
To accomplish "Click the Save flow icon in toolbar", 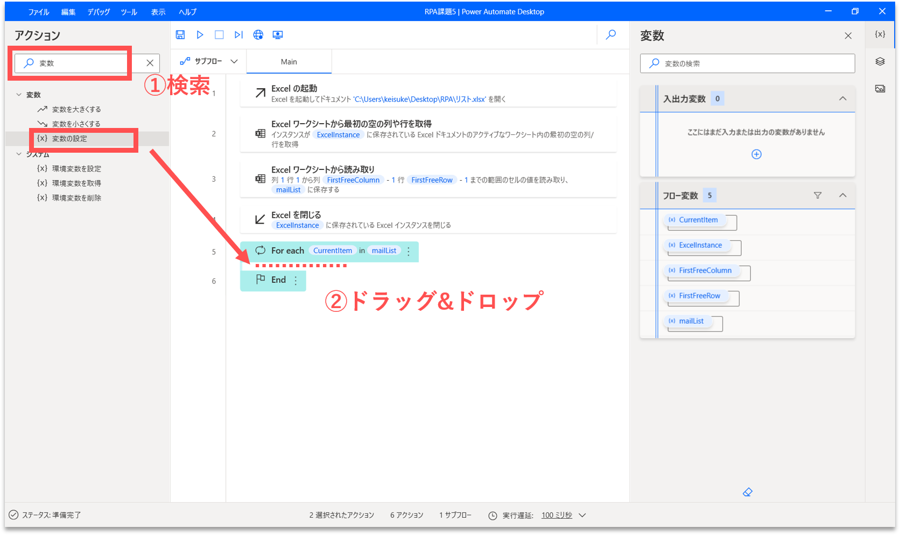I will pos(180,35).
